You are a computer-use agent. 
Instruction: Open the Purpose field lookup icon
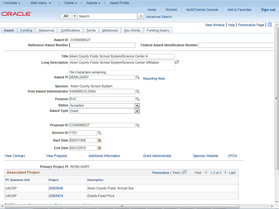137,99
